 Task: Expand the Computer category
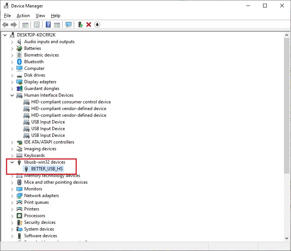click(x=12, y=69)
